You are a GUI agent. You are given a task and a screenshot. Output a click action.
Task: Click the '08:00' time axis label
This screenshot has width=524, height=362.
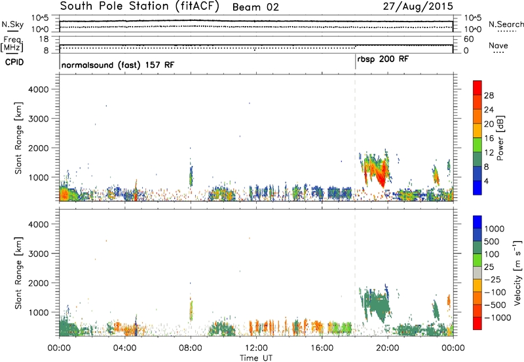(191, 348)
